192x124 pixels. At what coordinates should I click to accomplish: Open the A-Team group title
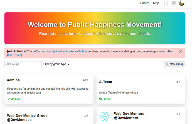(105, 82)
